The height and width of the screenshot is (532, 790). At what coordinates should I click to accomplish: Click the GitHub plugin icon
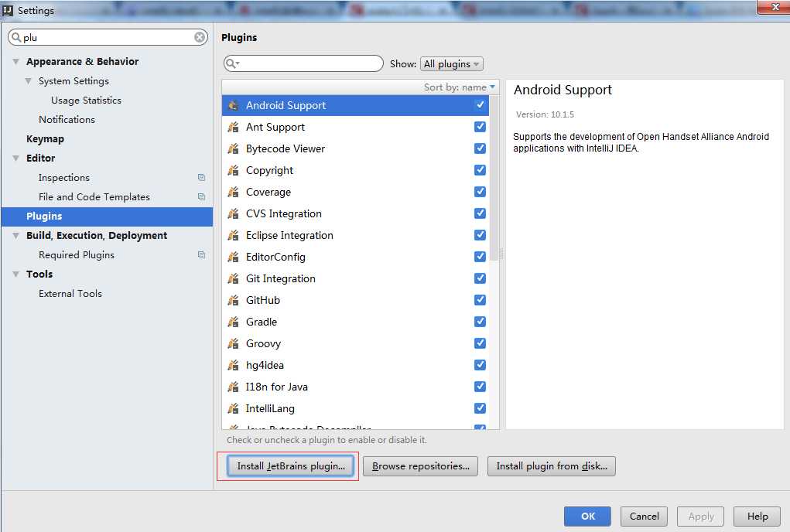[233, 300]
